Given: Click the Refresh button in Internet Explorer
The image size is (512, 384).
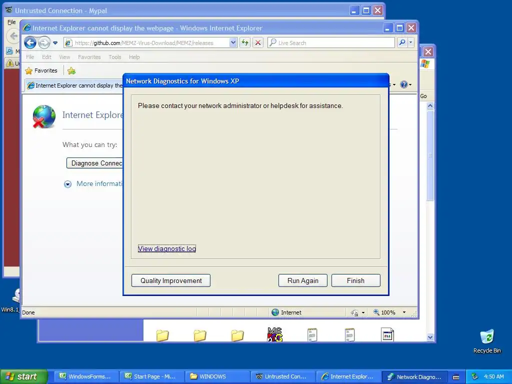Looking at the screenshot, I should 245,43.
